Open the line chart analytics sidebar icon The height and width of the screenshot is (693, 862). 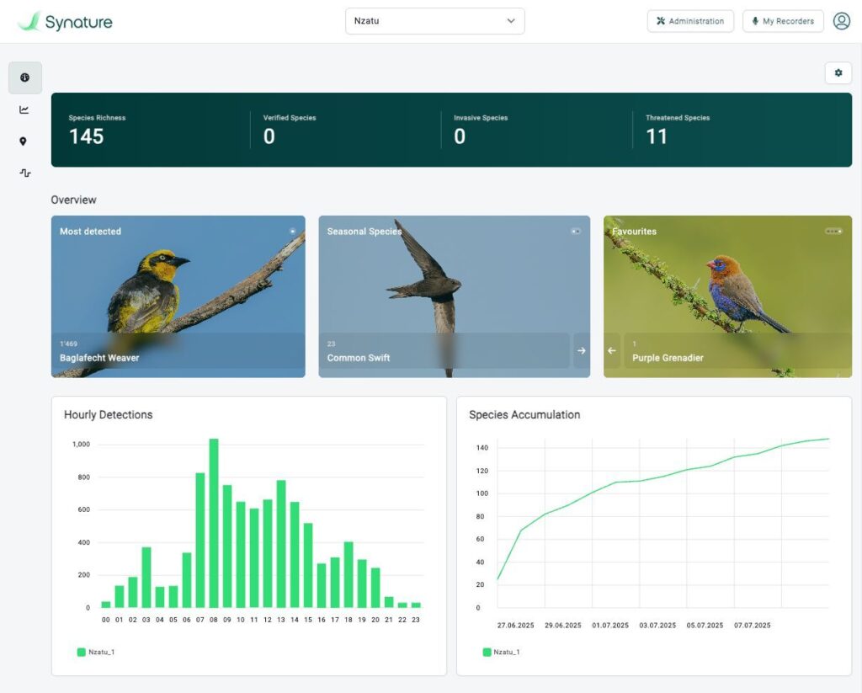pos(24,109)
